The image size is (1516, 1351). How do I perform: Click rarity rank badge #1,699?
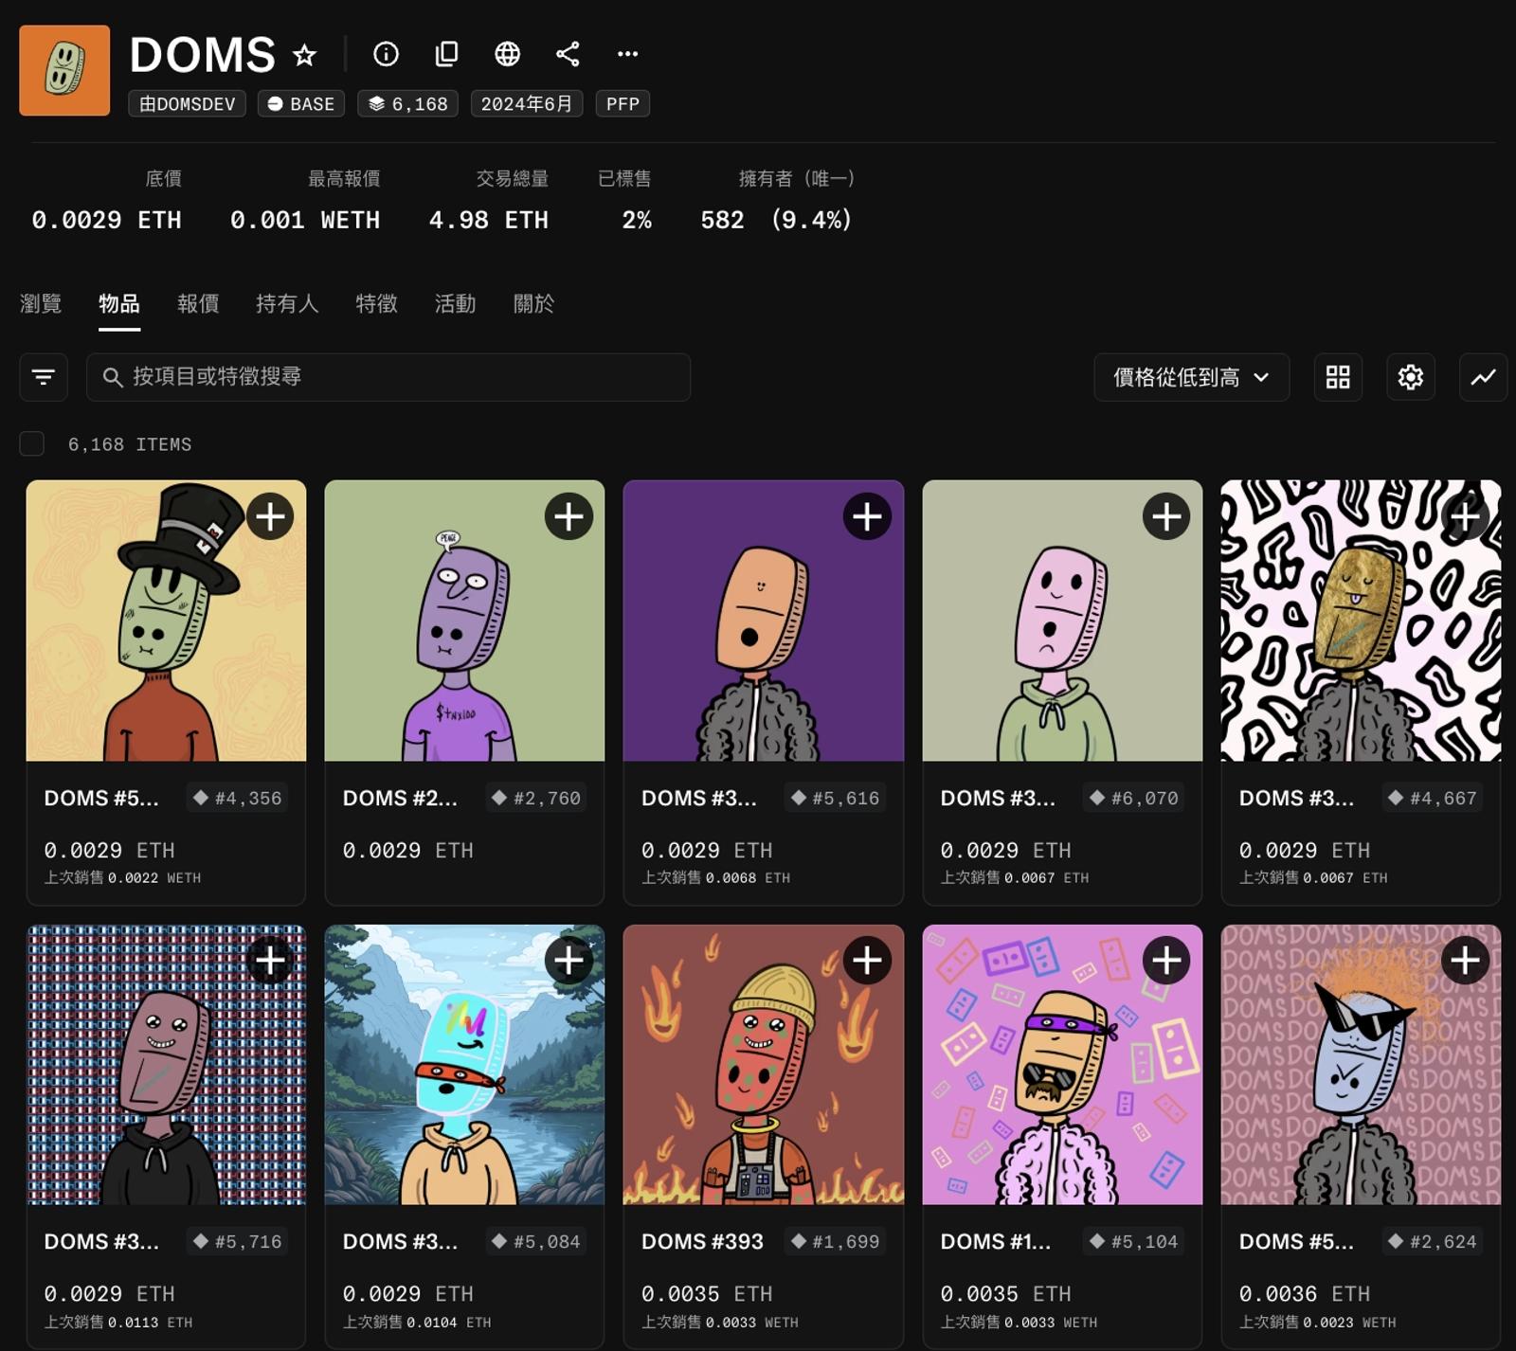[x=836, y=1241]
